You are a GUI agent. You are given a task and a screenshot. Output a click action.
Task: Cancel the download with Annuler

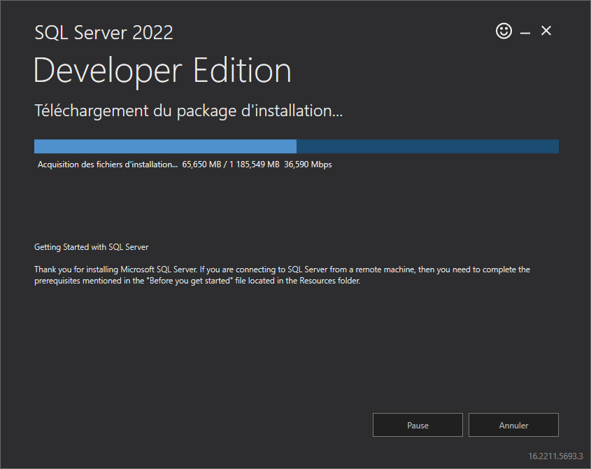pyautogui.click(x=513, y=425)
